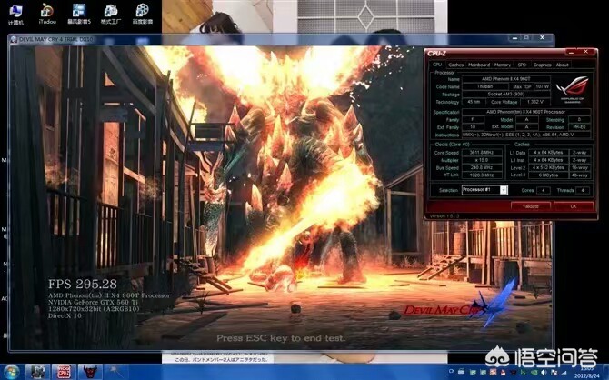The width and height of the screenshot is (609, 380).
Task: Click the Technology value 45 nm
Action: [474, 102]
